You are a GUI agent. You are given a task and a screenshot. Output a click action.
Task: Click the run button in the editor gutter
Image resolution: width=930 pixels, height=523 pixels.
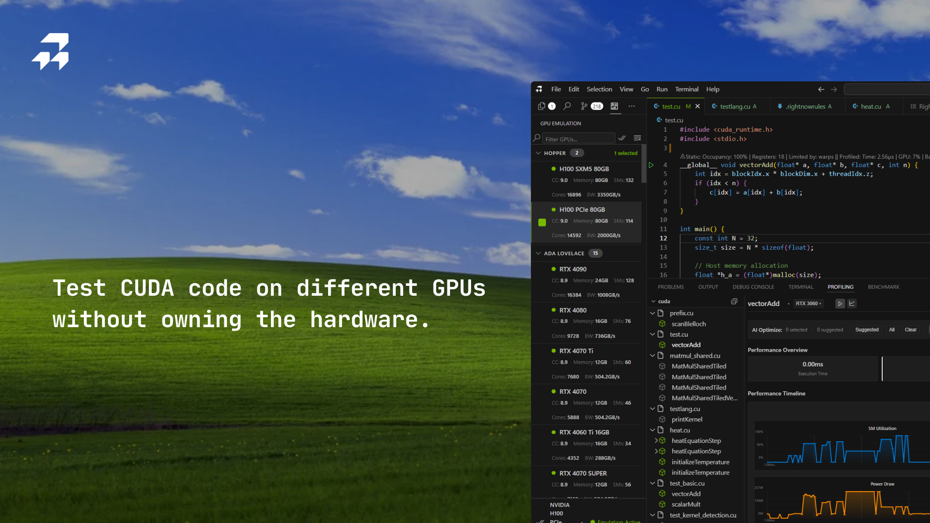651,165
